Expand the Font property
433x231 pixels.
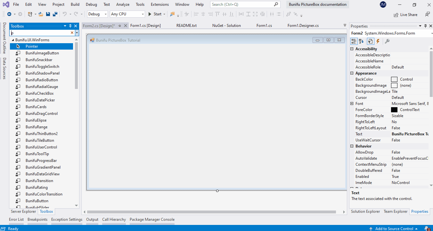(x=352, y=104)
